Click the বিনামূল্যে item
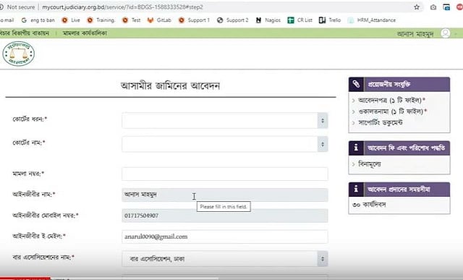Viewport: 463px width, 280px height. click(x=370, y=164)
